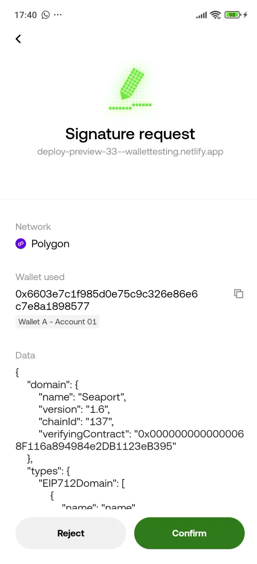Viewport: 257px width, 564px height.
Task: Tap the cellular signal strength icon
Action: 201,15
